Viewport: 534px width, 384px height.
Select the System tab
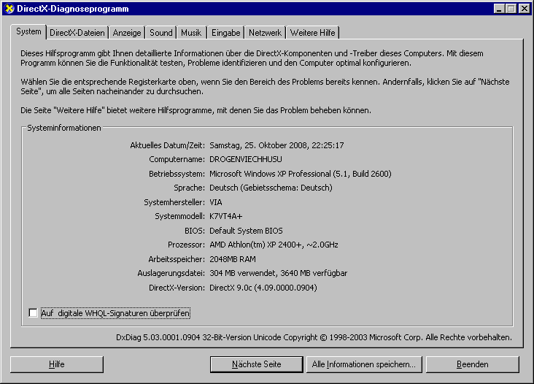point(29,32)
